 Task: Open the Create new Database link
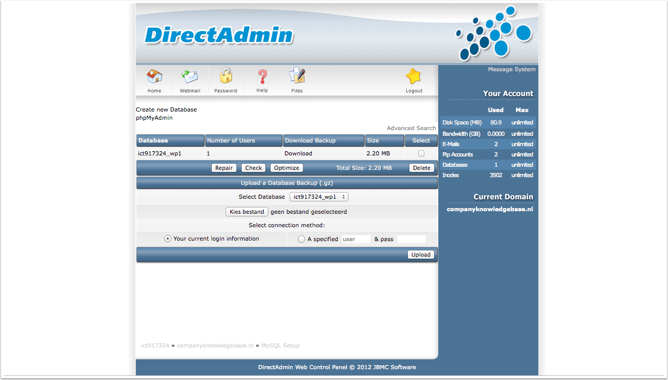[166, 109]
